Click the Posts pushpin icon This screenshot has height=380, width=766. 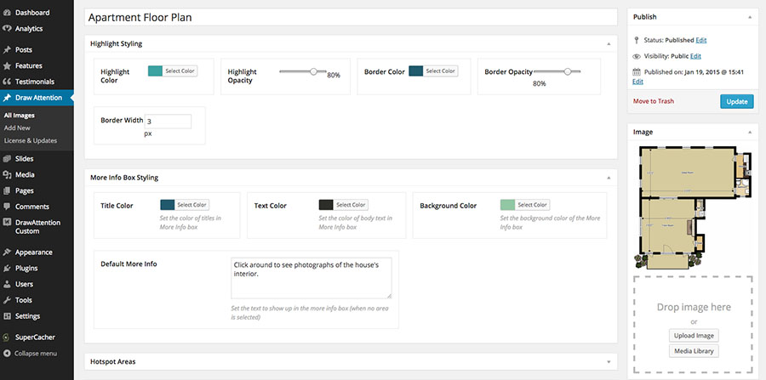(x=8, y=50)
